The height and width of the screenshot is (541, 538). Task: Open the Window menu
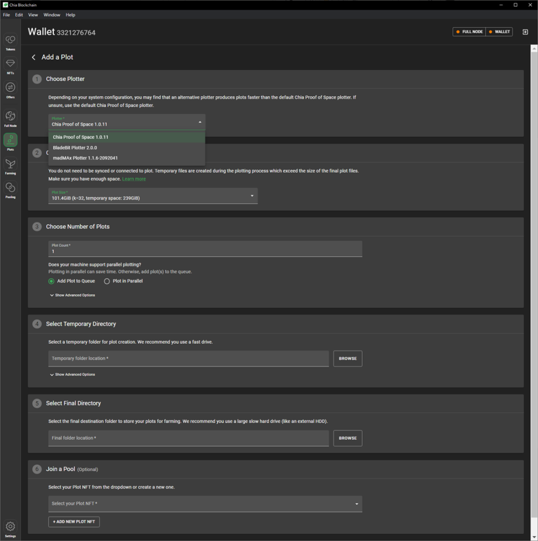point(52,15)
